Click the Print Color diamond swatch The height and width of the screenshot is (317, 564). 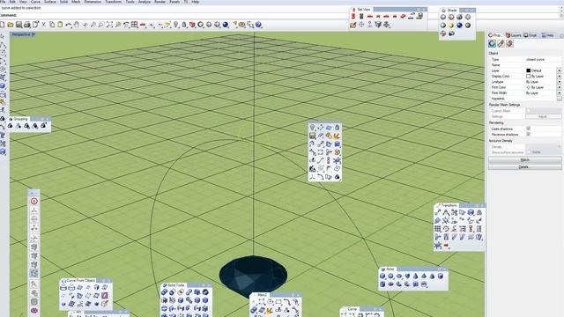click(529, 87)
